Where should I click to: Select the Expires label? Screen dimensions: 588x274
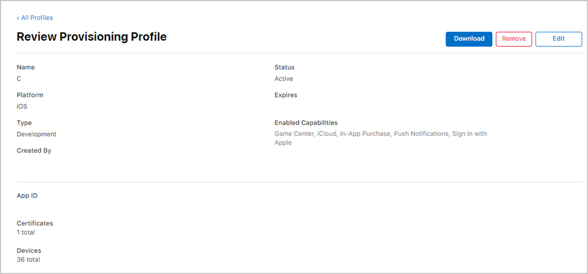pos(286,95)
